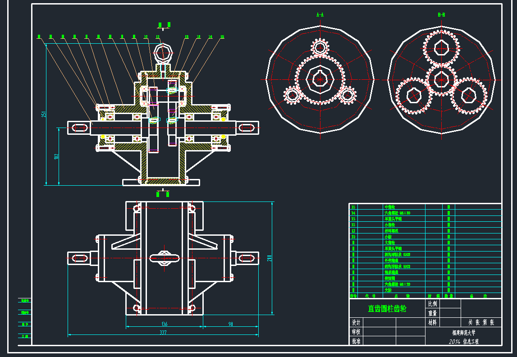
Task: Select the 设计 label in the title block
Action: click(x=356, y=322)
